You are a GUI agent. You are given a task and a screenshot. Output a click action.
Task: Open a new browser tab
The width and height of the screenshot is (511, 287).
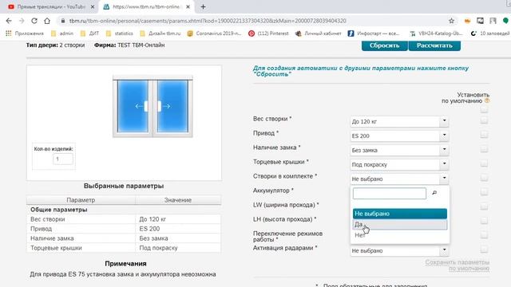(203, 6)
